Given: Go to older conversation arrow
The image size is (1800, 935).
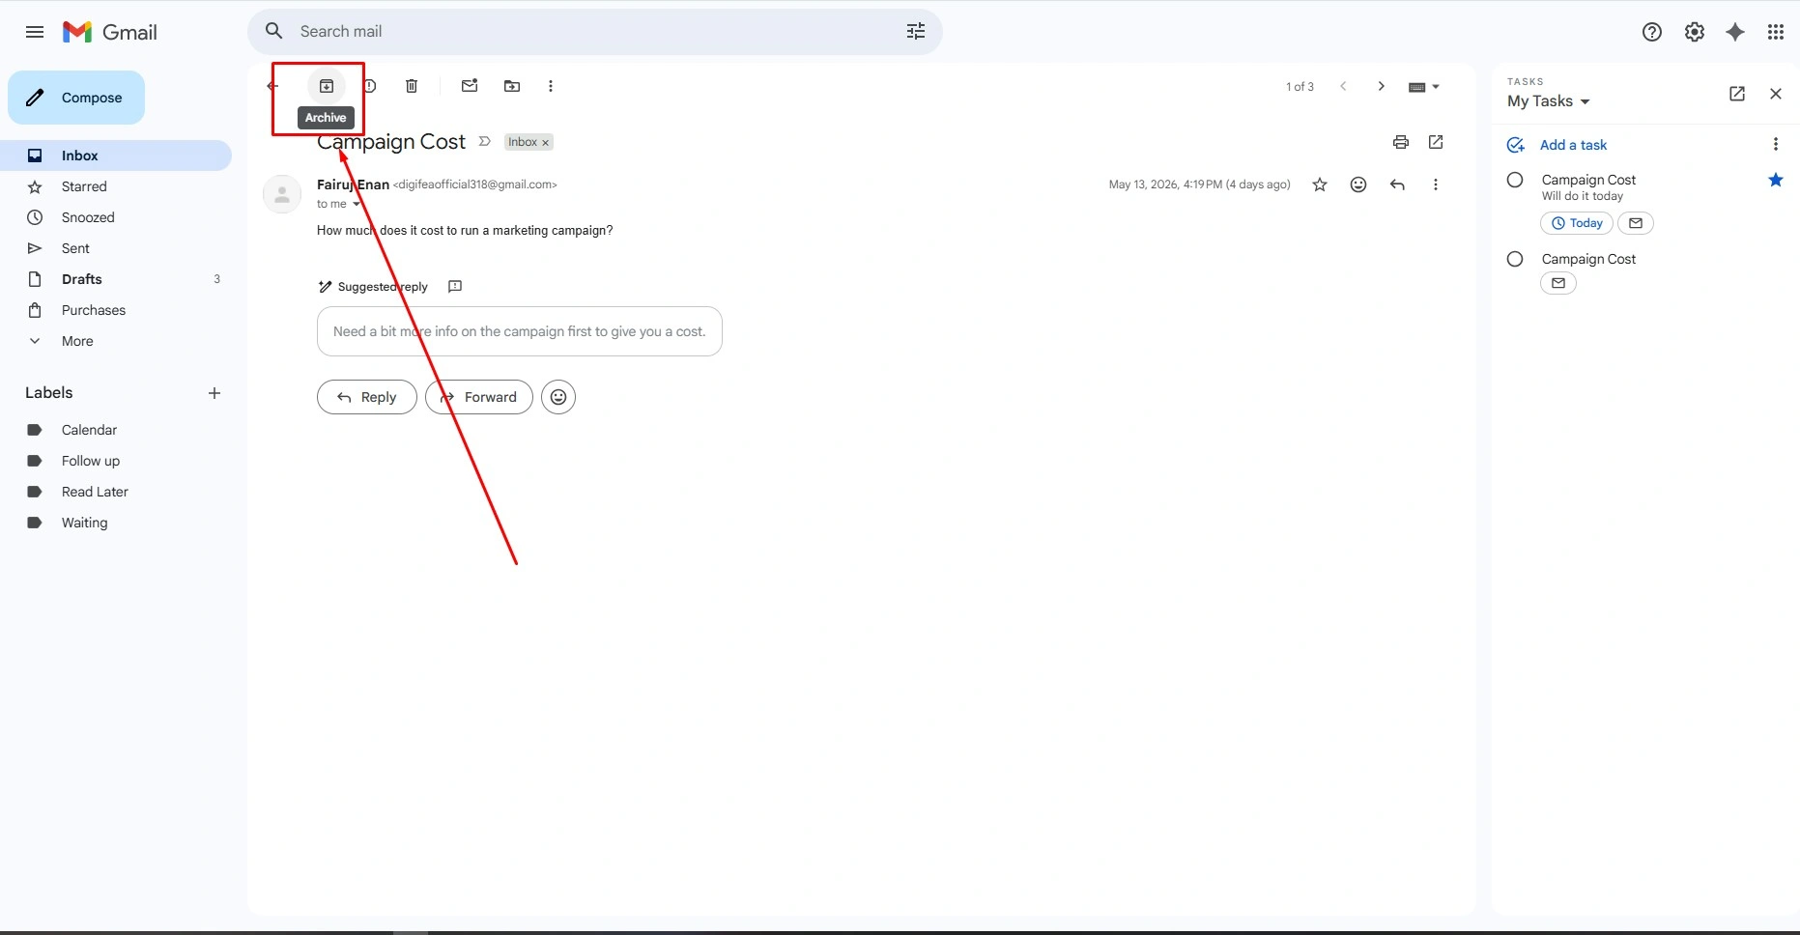Looking at the screenshot, I should tap(1382, 86).
